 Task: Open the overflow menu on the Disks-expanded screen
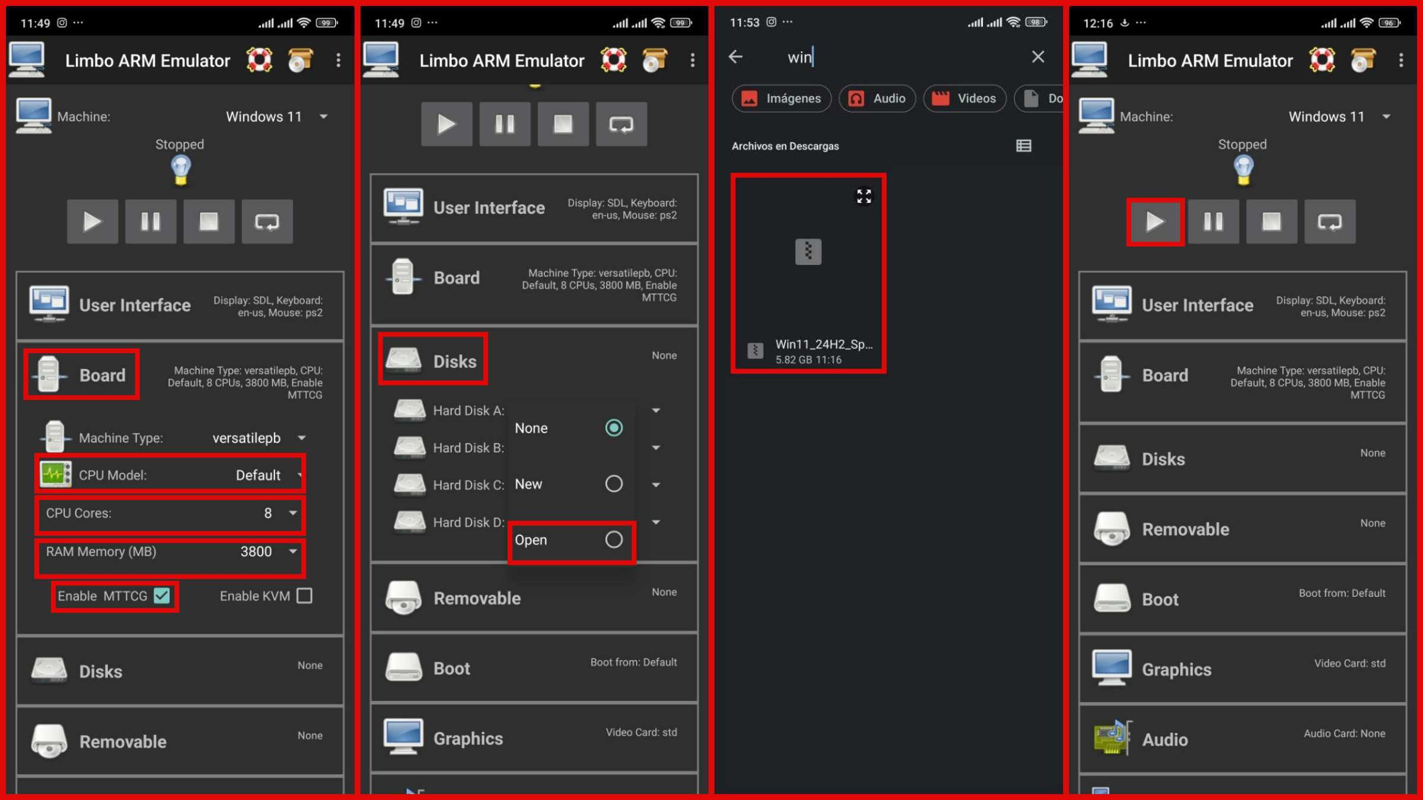pyautogui.click(x=692, y=60)
